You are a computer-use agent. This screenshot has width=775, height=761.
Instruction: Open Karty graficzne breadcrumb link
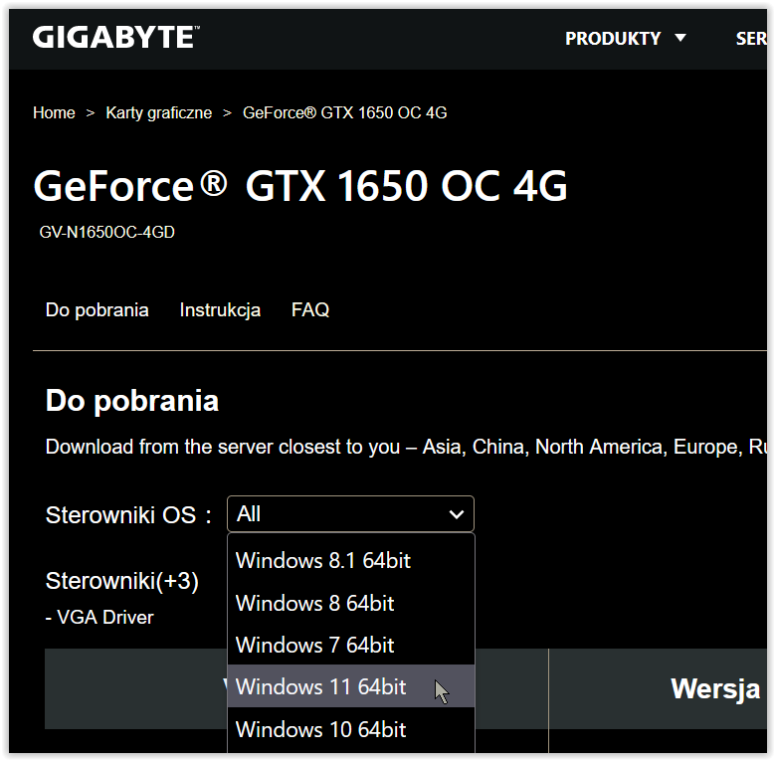(x=158, y=112)
